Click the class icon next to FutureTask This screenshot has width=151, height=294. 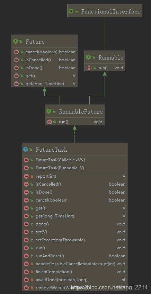26,150
